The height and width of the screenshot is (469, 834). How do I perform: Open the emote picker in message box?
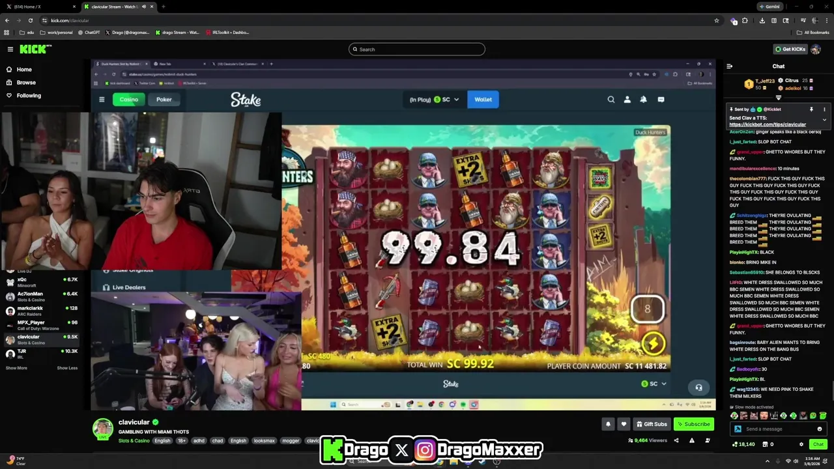[x=820, y=429]
